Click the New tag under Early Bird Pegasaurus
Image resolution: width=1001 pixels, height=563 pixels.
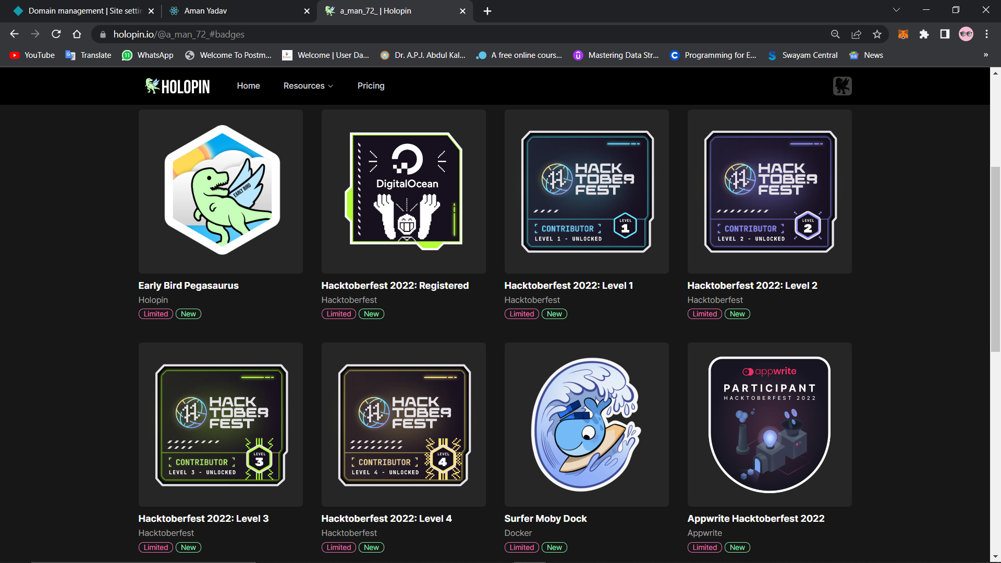coord(188,314)
